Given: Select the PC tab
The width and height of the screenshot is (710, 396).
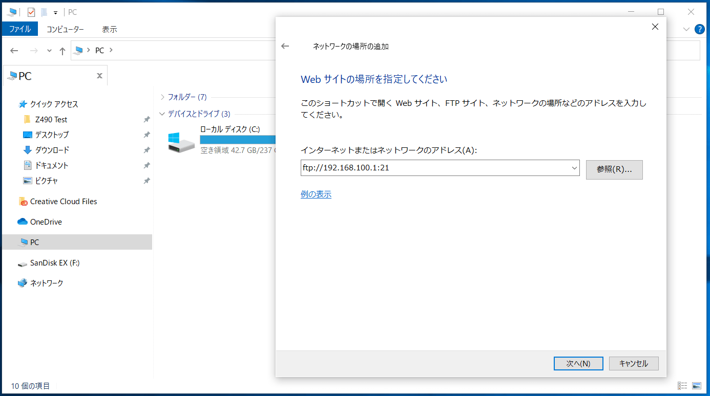Looking at the screenshot, I should click(x=55, y=76).
